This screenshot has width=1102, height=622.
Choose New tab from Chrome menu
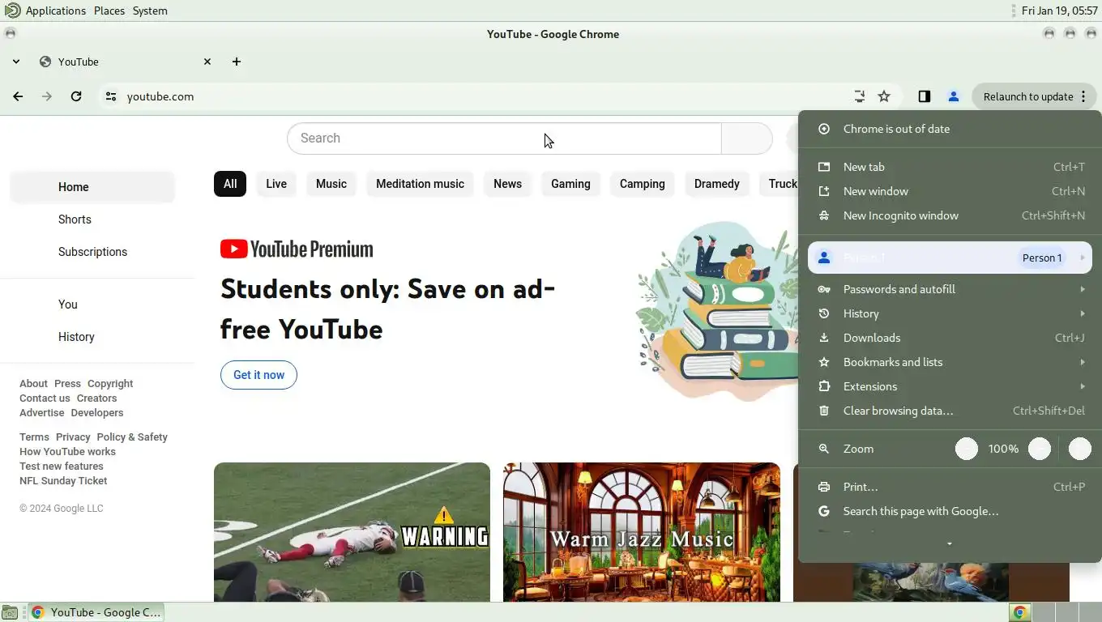pyautogui.click(x=950, y=167)
